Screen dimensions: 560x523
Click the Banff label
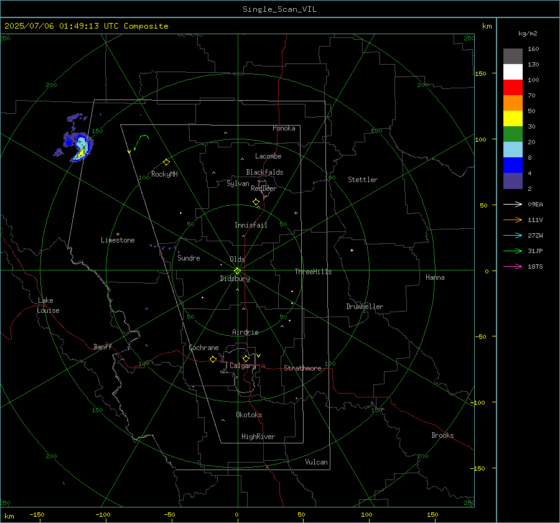click(103, 347)
